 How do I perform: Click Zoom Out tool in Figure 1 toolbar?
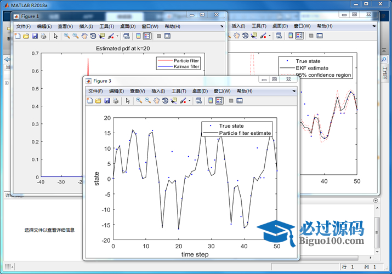(x=76, y=36)
